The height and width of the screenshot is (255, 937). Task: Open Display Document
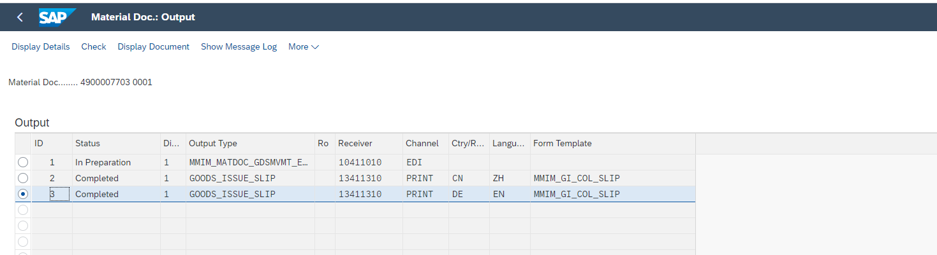154,47
